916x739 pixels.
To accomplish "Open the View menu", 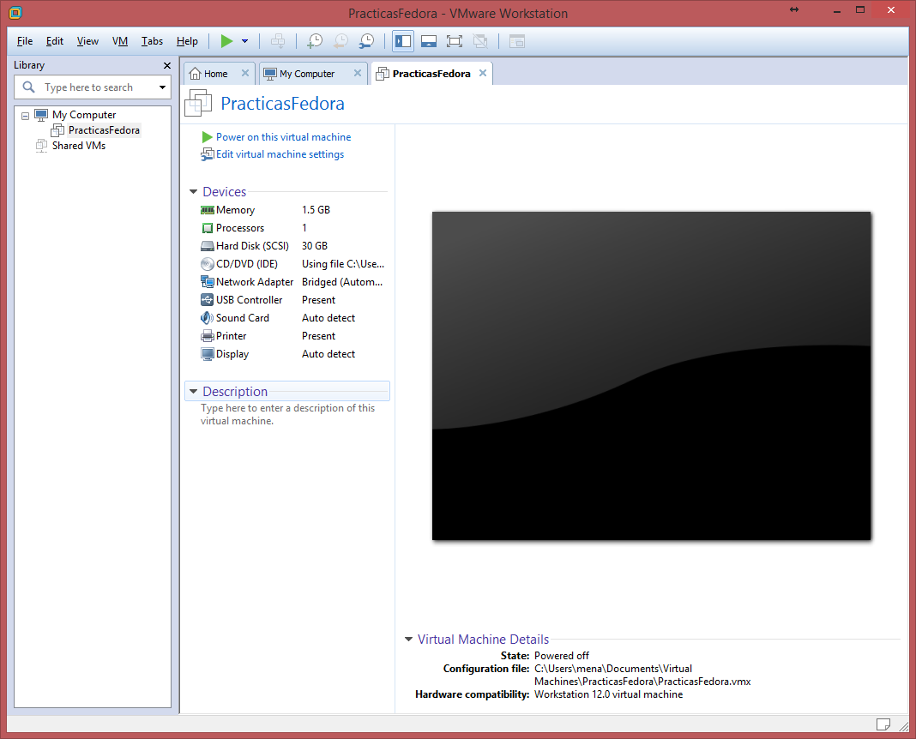I will (x=87, y=41).
